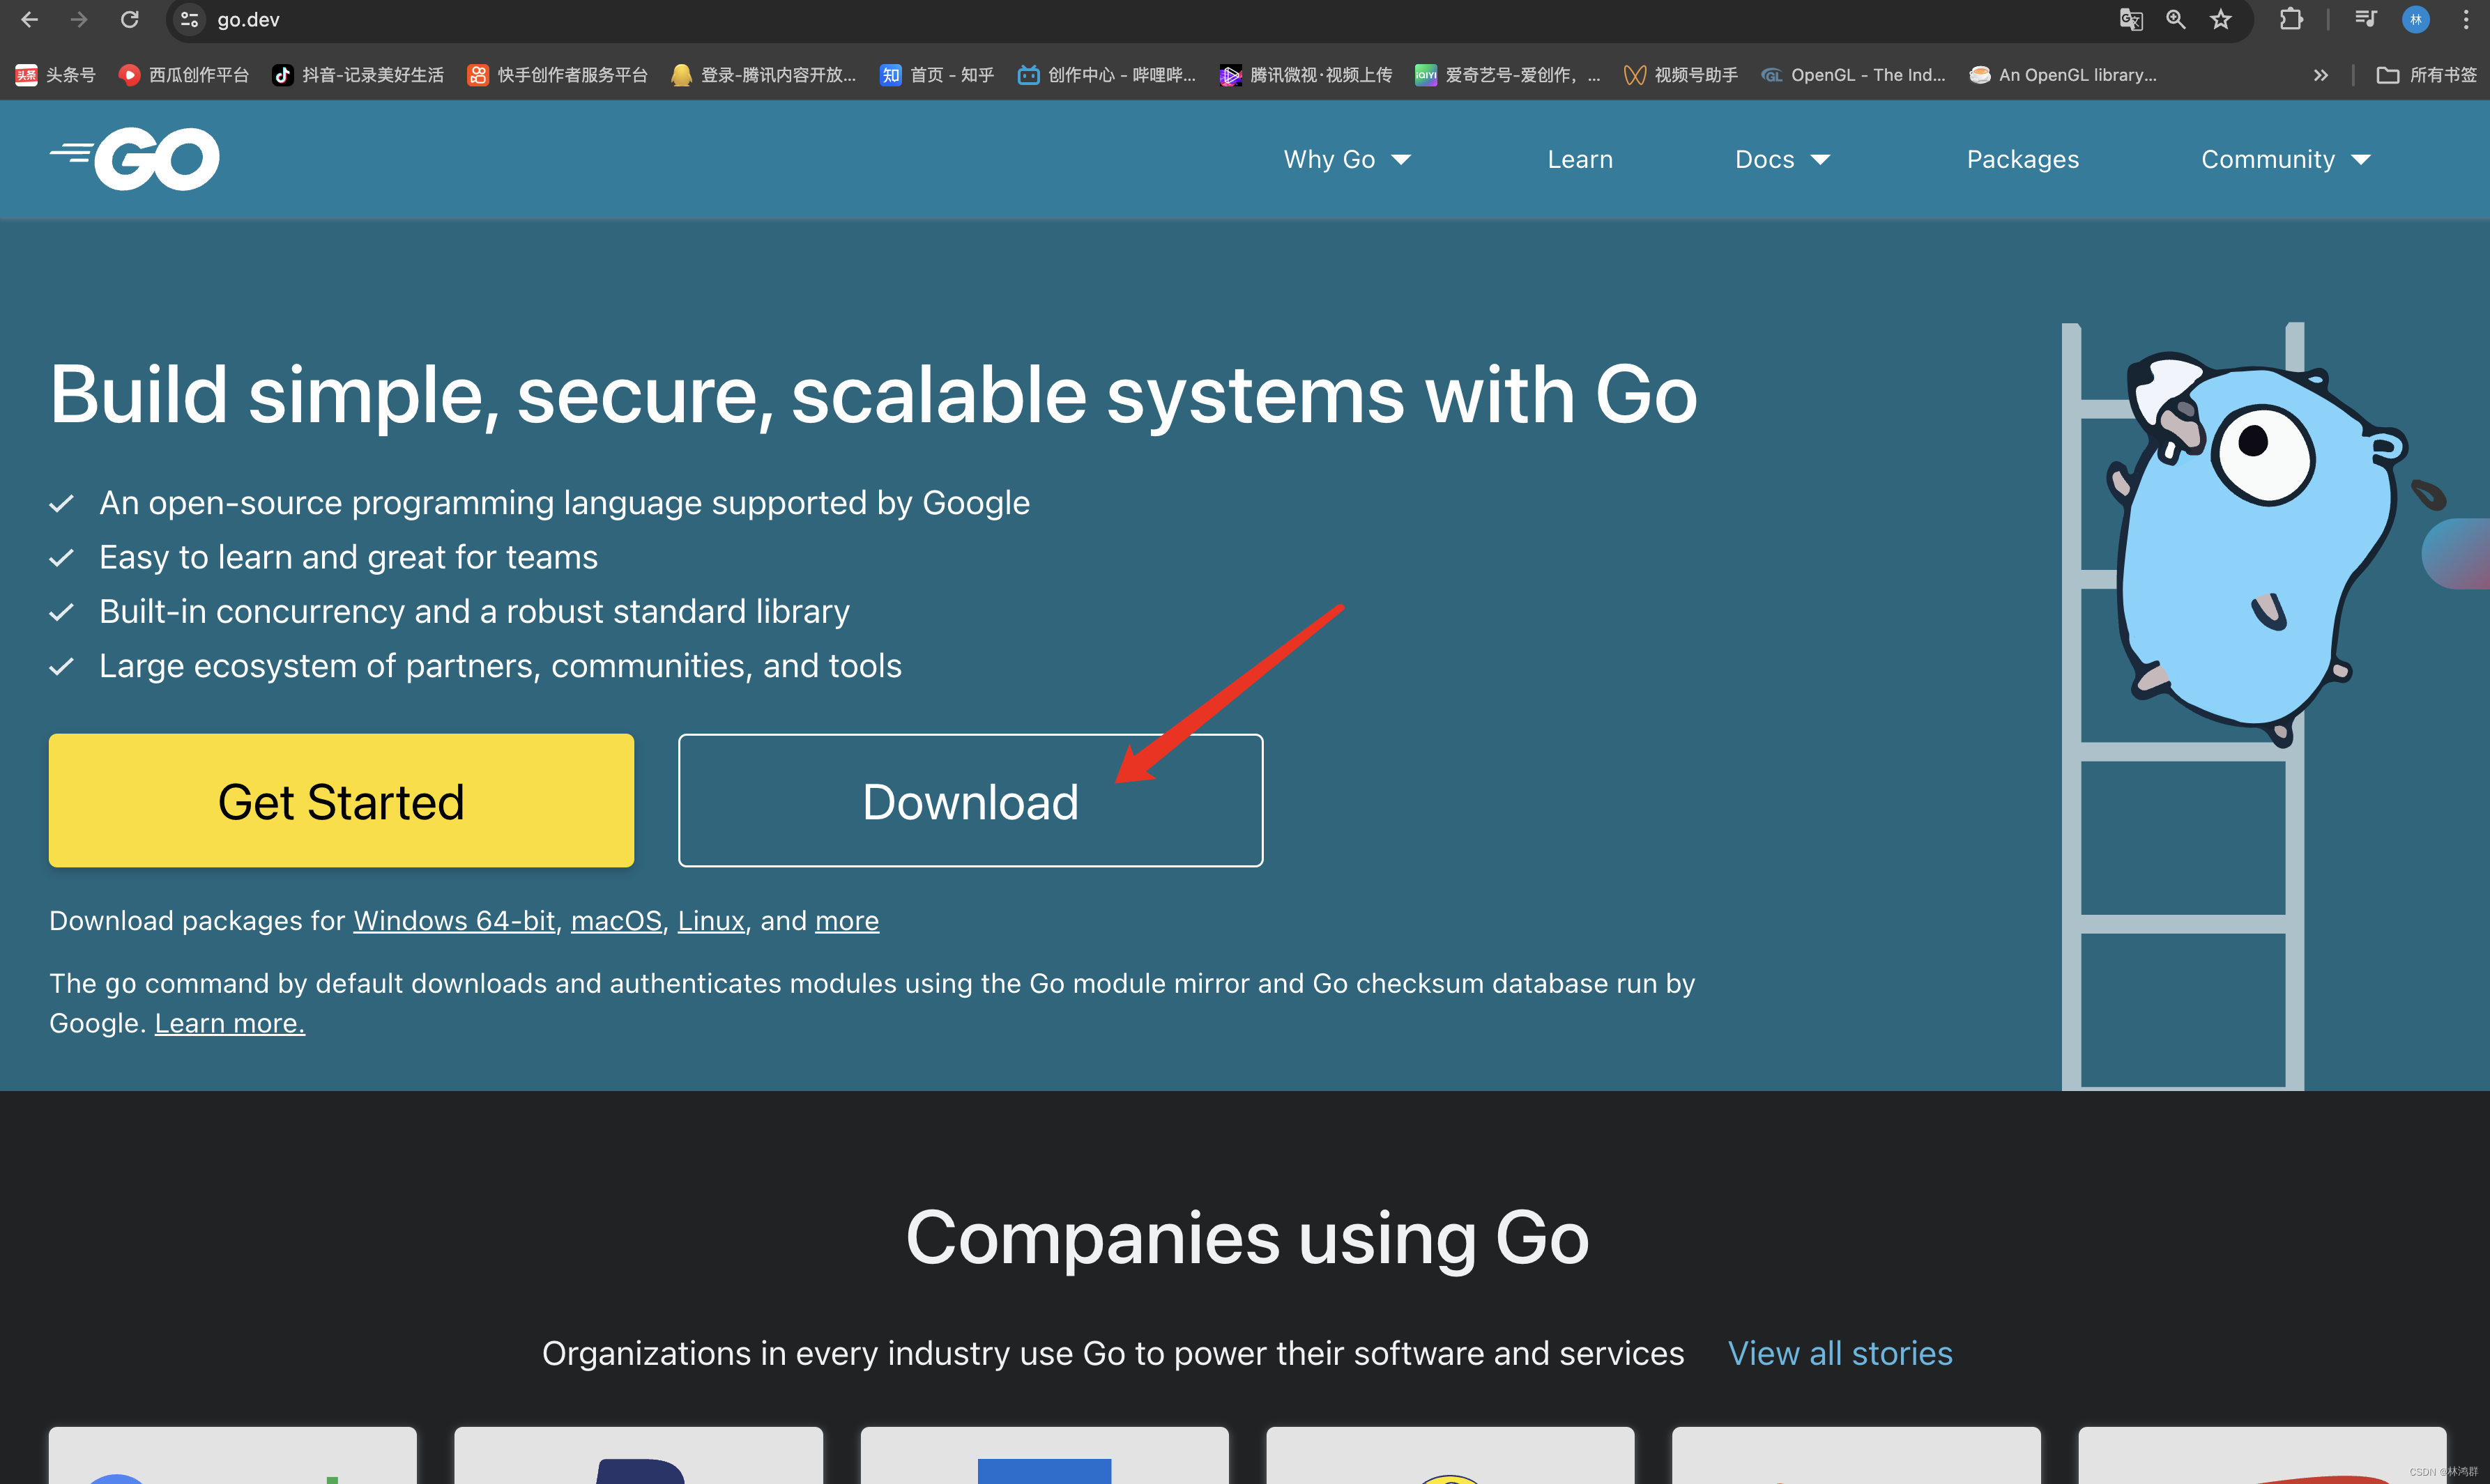Open the An OpenGL library bookmark
This screenshot has width=2490, height=1484.
(2063, 75)
